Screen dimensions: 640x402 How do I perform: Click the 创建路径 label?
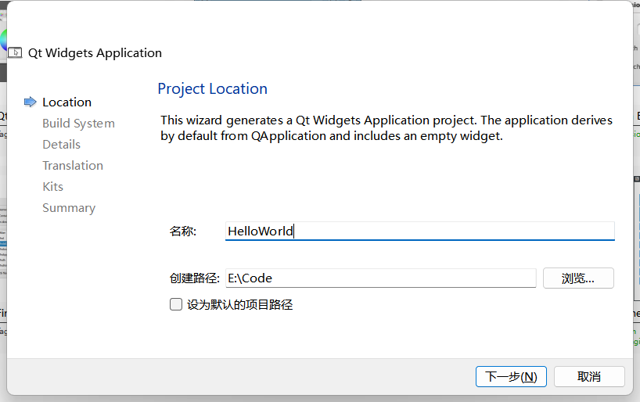(194, 278)
